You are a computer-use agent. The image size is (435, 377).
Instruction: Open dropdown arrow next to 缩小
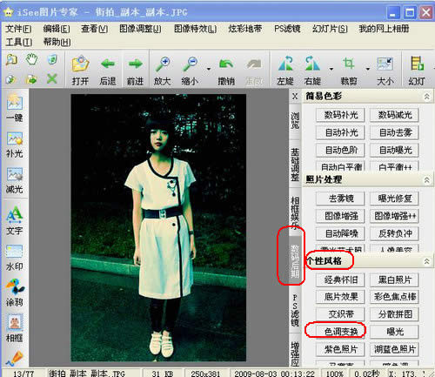pyautogui.click(x=209, y=69)
